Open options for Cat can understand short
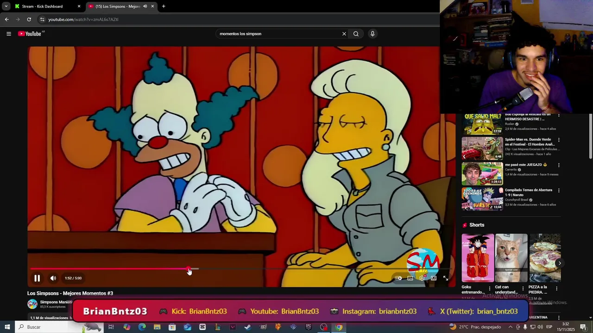The height and width of the screenshot is (333, 593). coord(523,289)
